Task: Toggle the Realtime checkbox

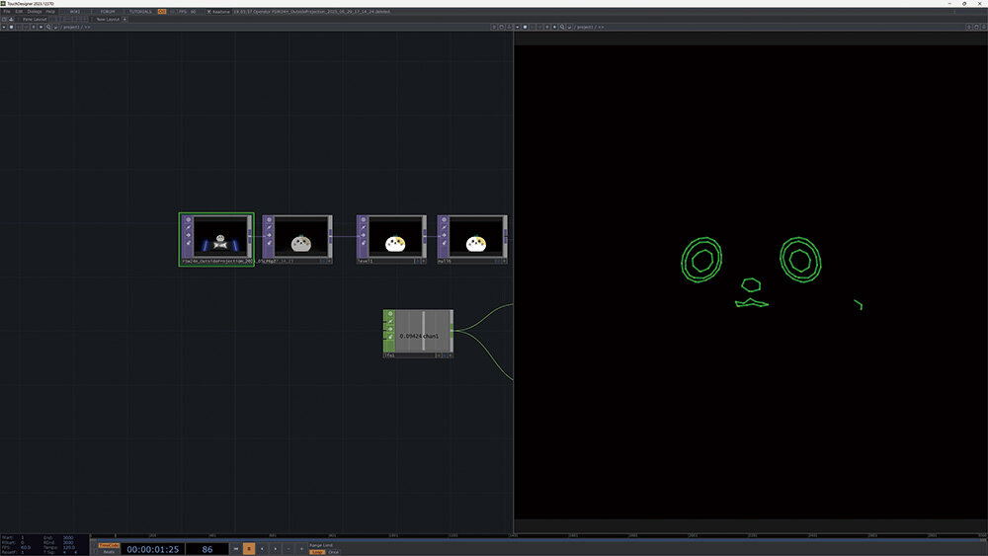Action: (211, 11)
